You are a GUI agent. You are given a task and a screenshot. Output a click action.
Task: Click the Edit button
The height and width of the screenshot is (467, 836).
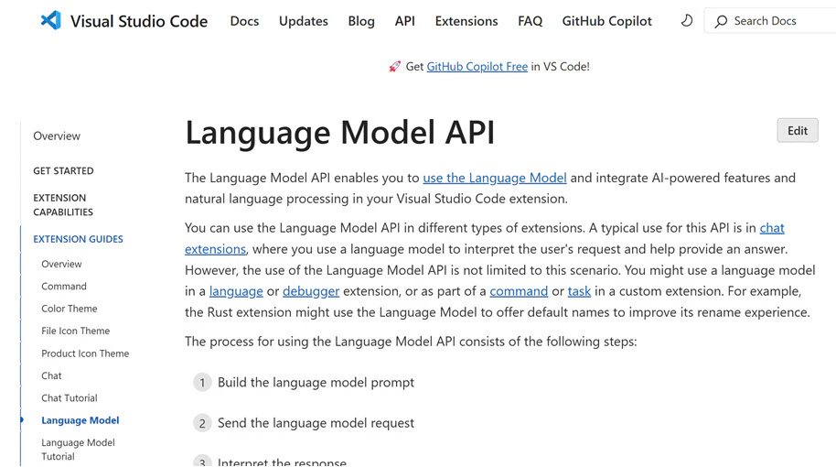tap(798, 131)
